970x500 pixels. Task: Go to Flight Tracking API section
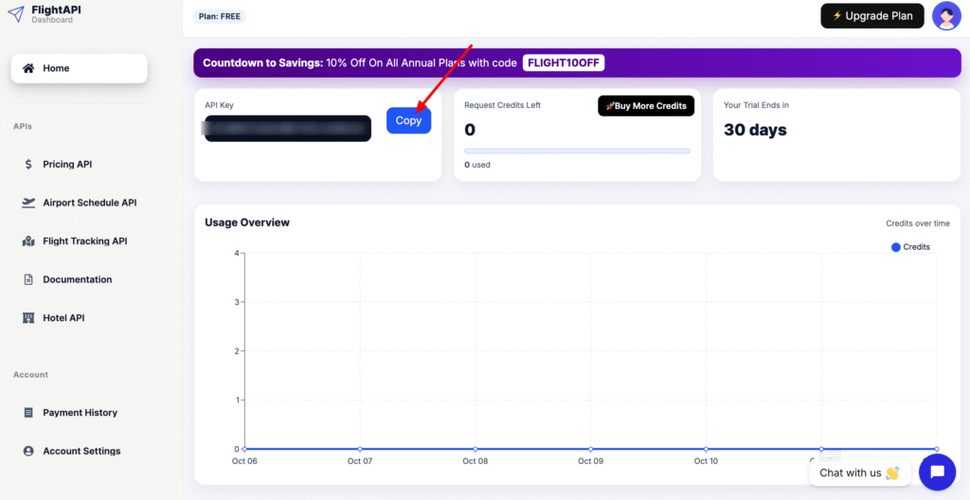pyautogui.click(x=84, y=241)
